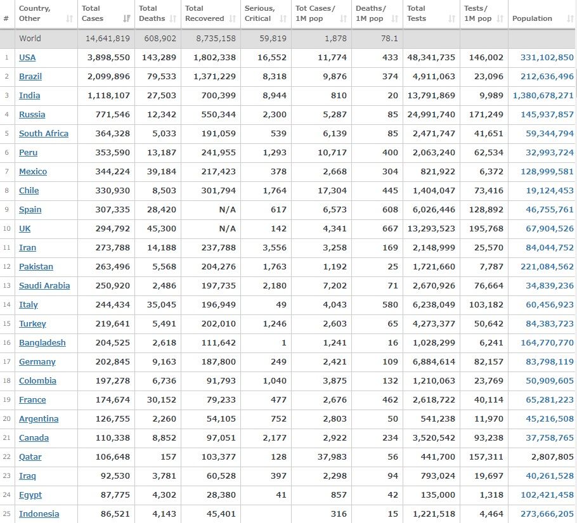Click the Population column header label
The width and height of the screenshot is (577, 523).
click(x=532, y=18)
